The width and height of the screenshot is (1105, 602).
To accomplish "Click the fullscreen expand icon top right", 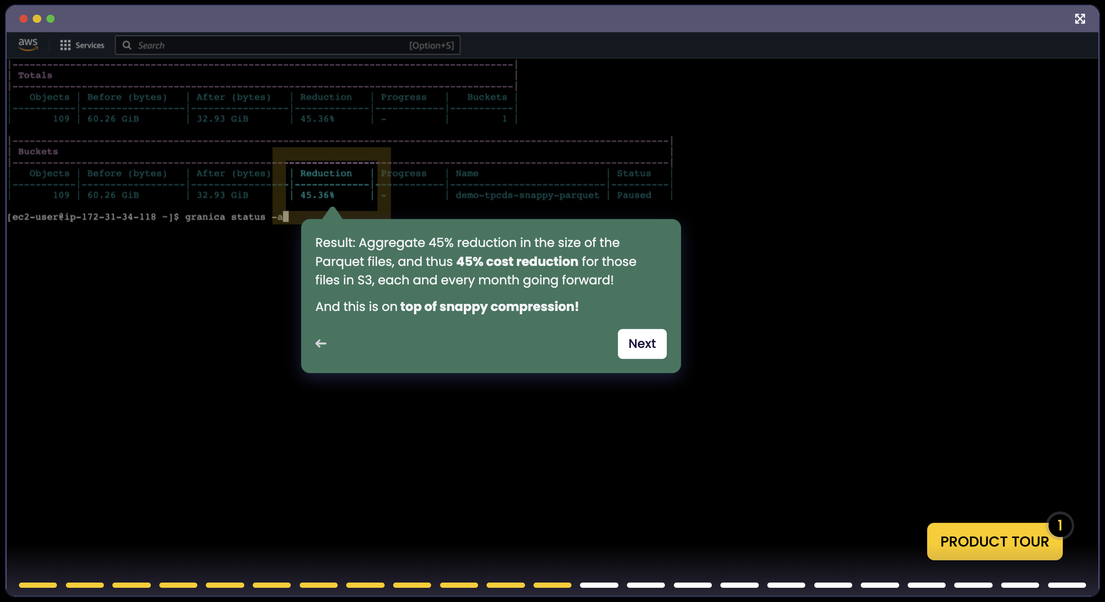I will (x=1081, y=18).
